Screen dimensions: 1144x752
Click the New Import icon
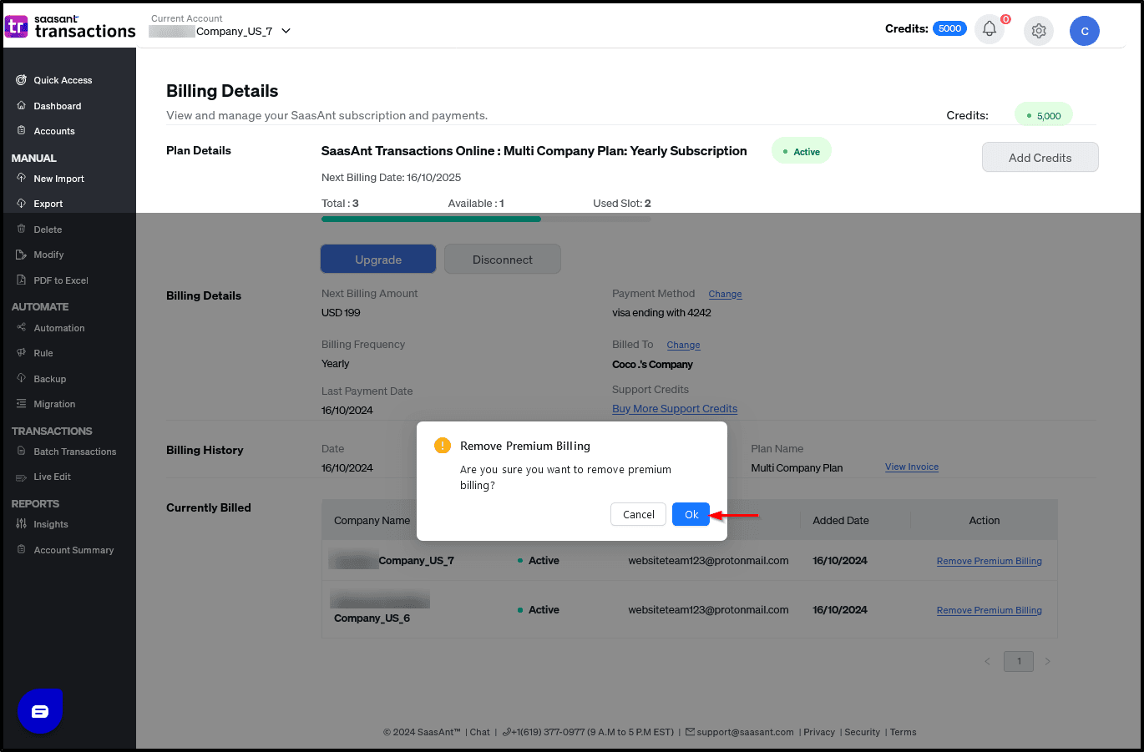pyautogui.click(x=21, y=178)
